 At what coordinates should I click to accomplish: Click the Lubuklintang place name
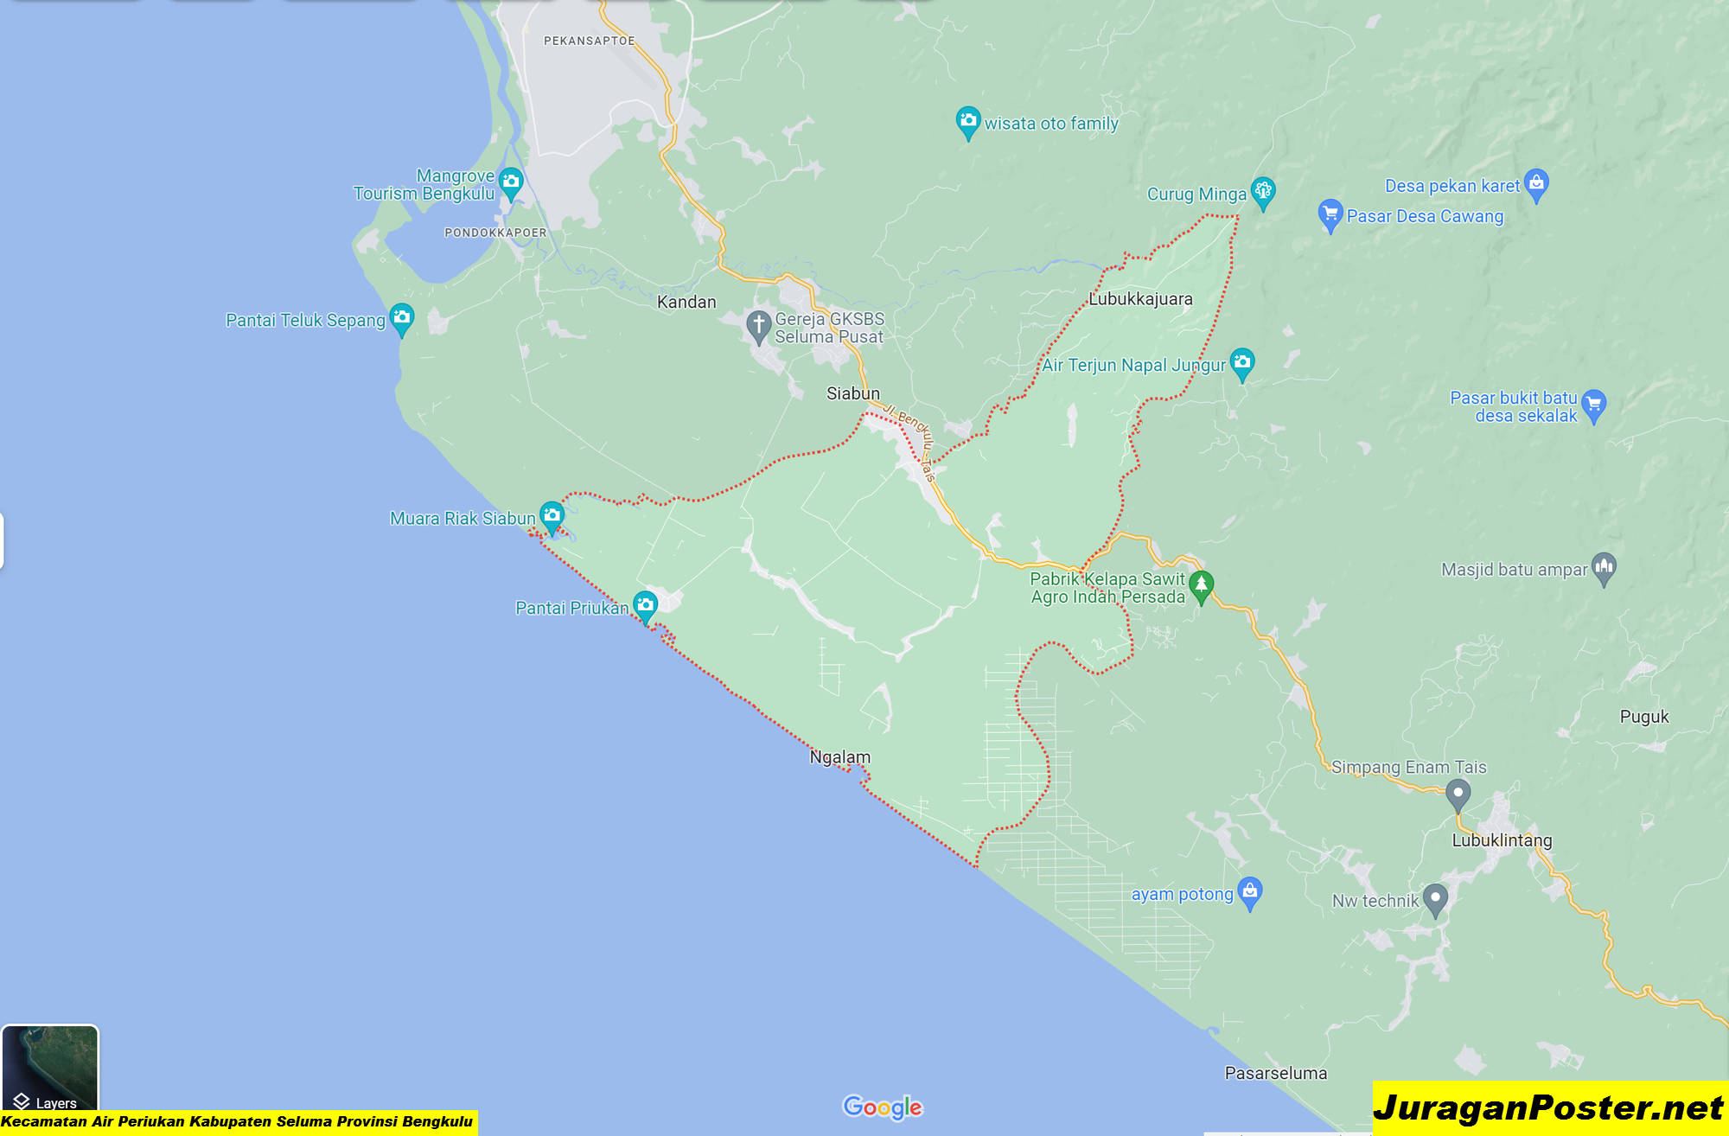pos(1502,840)
